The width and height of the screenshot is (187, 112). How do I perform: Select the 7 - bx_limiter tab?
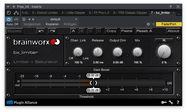(161, 13)
